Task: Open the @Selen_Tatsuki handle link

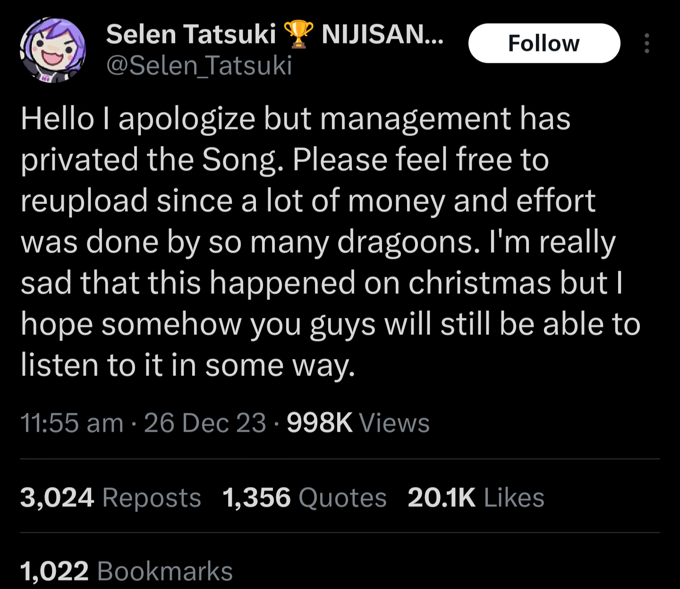Action: (199, 65)
